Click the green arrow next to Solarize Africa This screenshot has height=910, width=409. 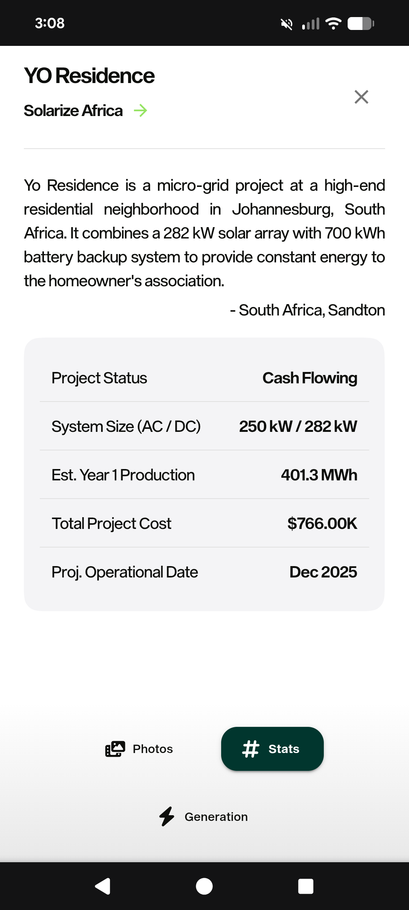click(141, 110)
